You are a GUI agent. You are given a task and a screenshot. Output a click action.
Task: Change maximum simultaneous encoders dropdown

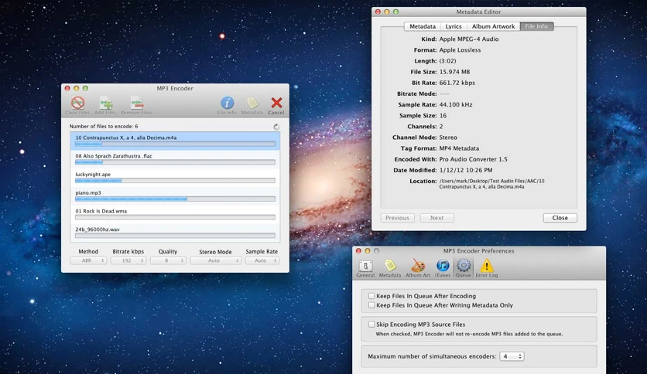tap(512, 356)
